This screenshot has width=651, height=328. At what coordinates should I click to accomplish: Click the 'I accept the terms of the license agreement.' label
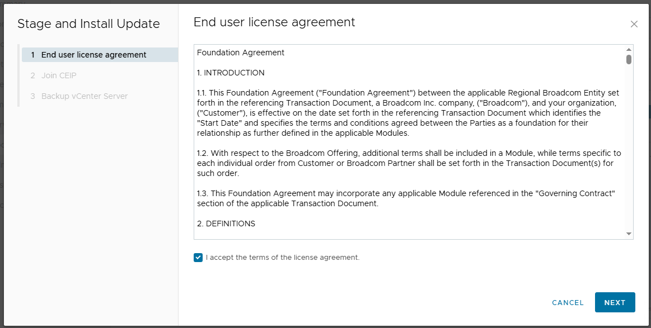pyautogui.click(x=283, y=258)
